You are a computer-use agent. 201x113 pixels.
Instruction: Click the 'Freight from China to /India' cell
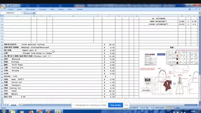37,53
